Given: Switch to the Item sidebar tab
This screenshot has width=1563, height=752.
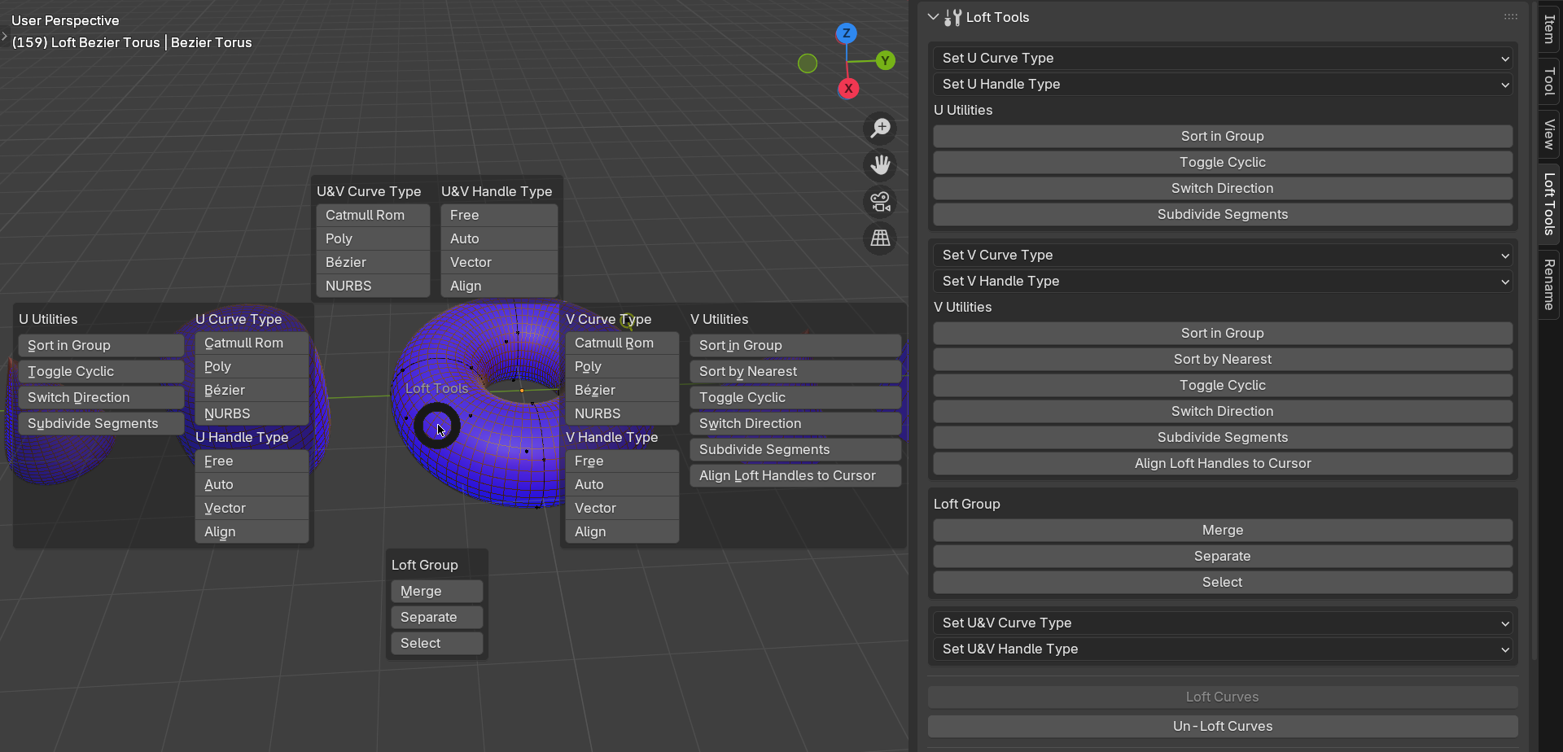Looking at the screenshot, I should coord(1549,30).
